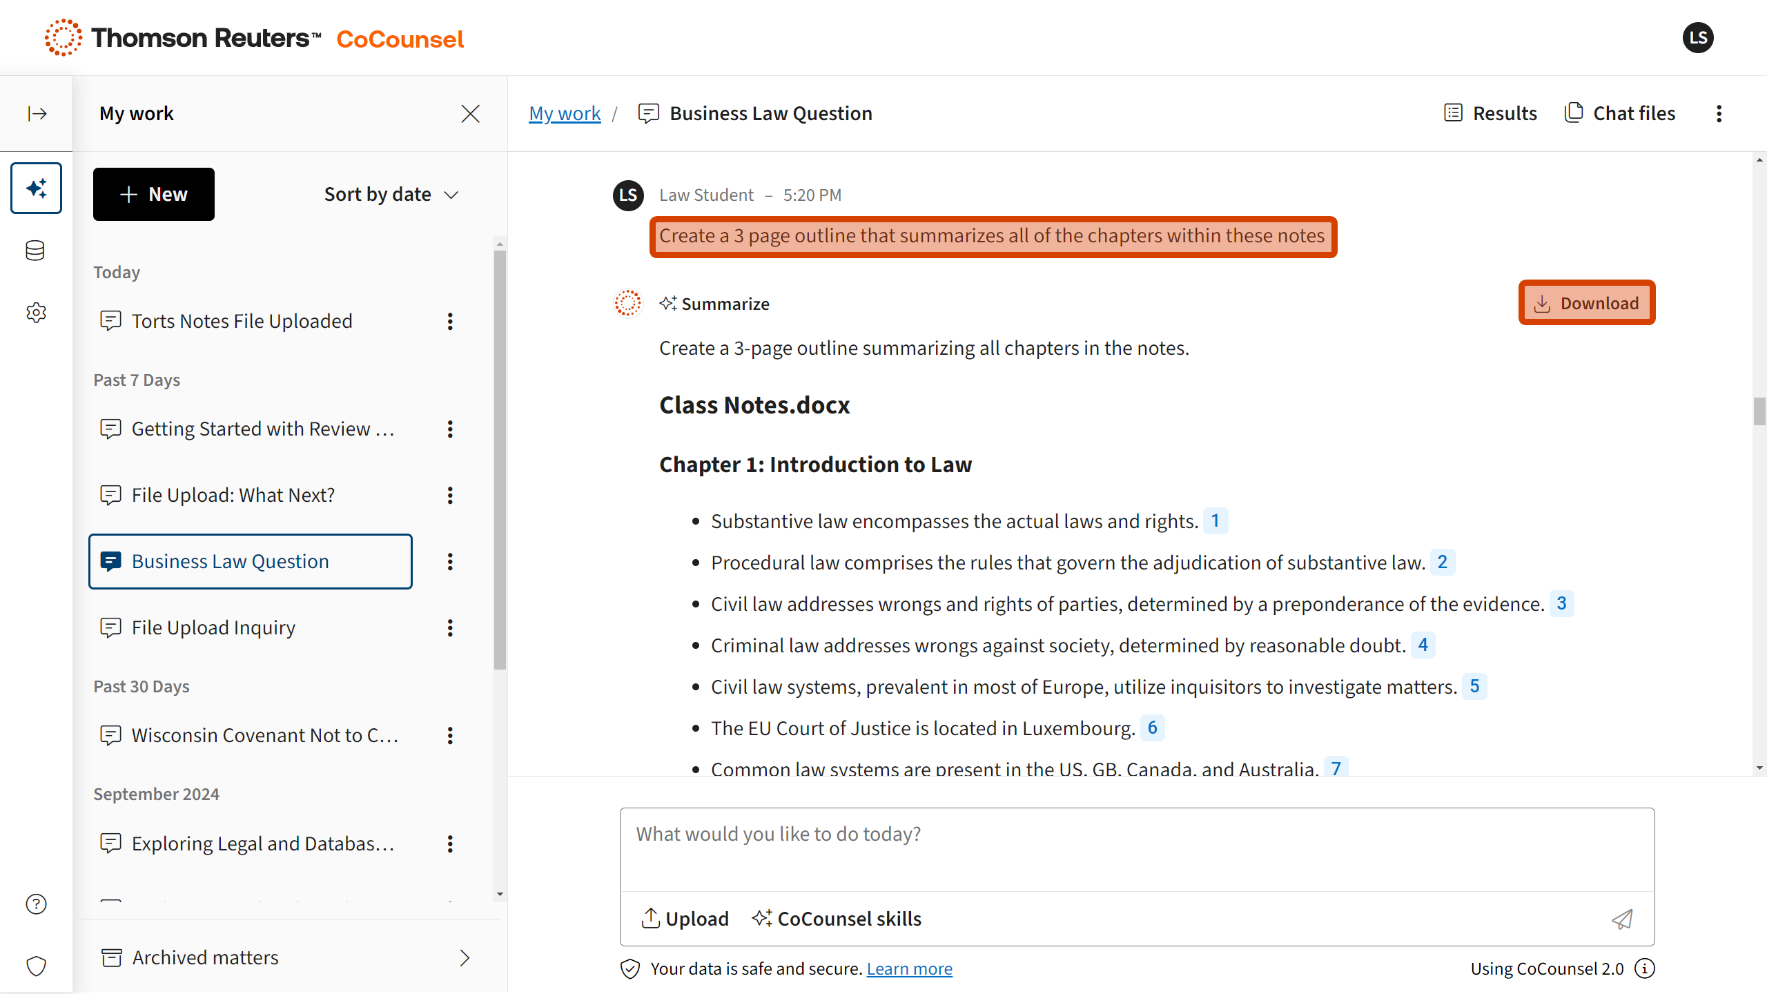Select the File Upload Inquiry chat
The width and height of the screenshot is (1767, 994).
coord(213,627)
